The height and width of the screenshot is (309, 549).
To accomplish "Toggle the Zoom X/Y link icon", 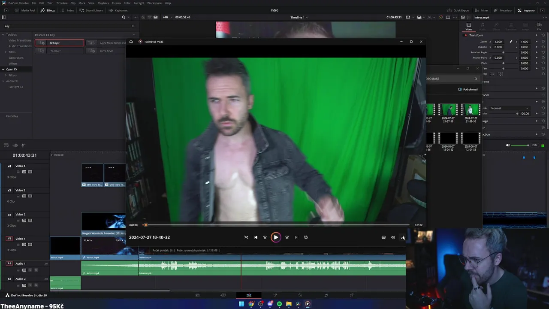I will tap(511, 42).
